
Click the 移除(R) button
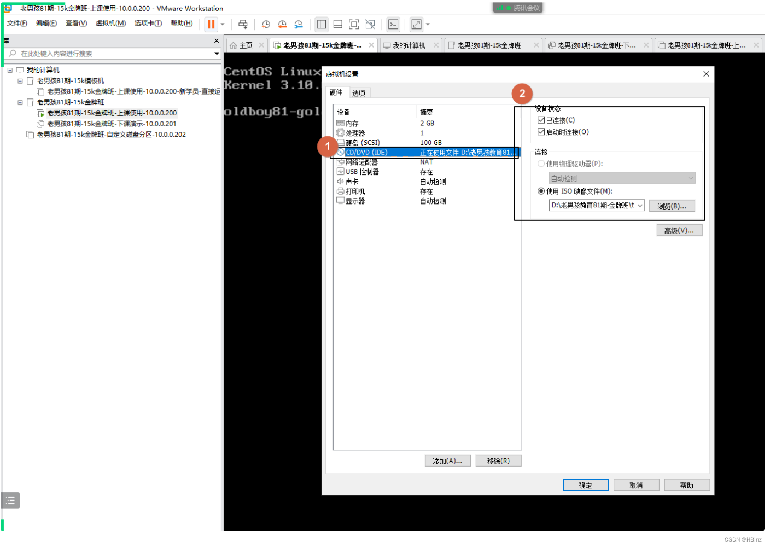(498, 461)
